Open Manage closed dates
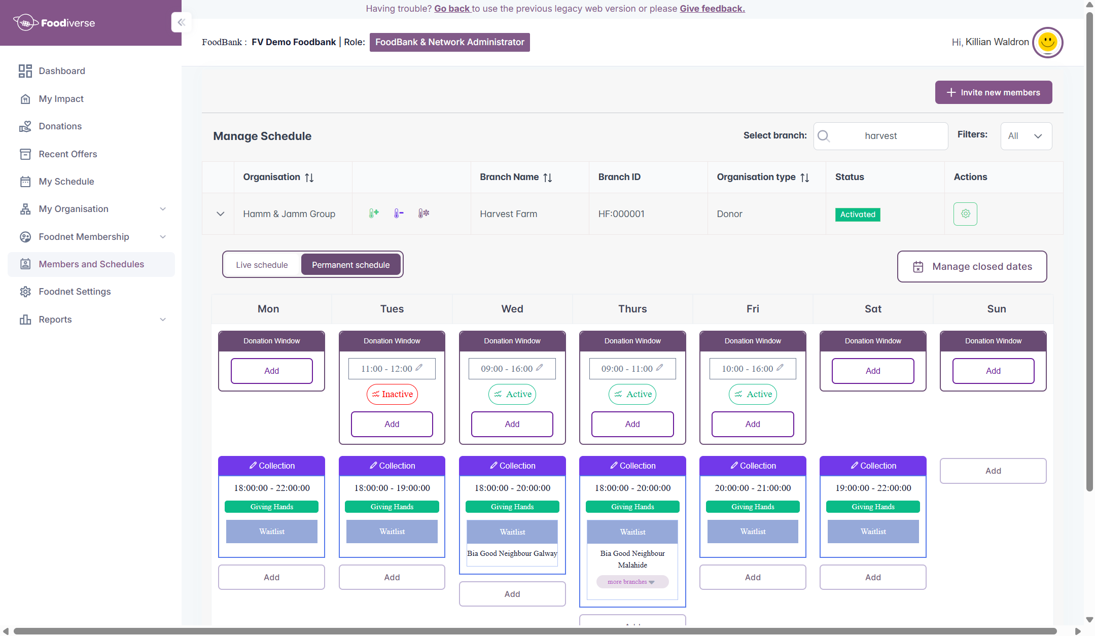Viewport: 1095px width, 636px height. pyautogui.click(x=972, y=267)
